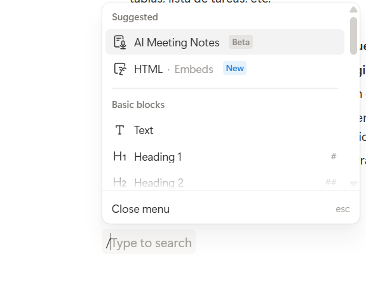
Task: Click the esc label beside Close menu
Action: [342, 209]
